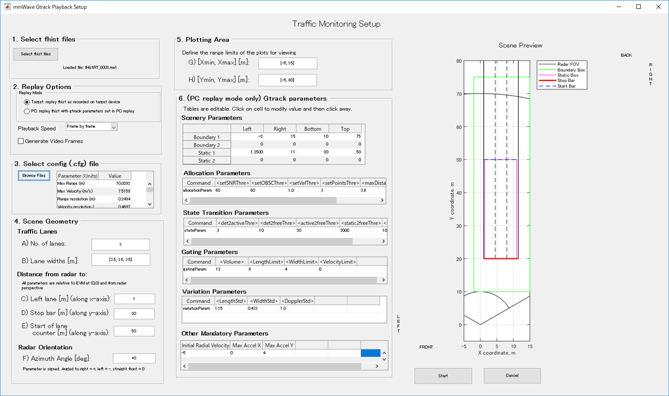Select the Static 2 row header

(x=206, y=161)
